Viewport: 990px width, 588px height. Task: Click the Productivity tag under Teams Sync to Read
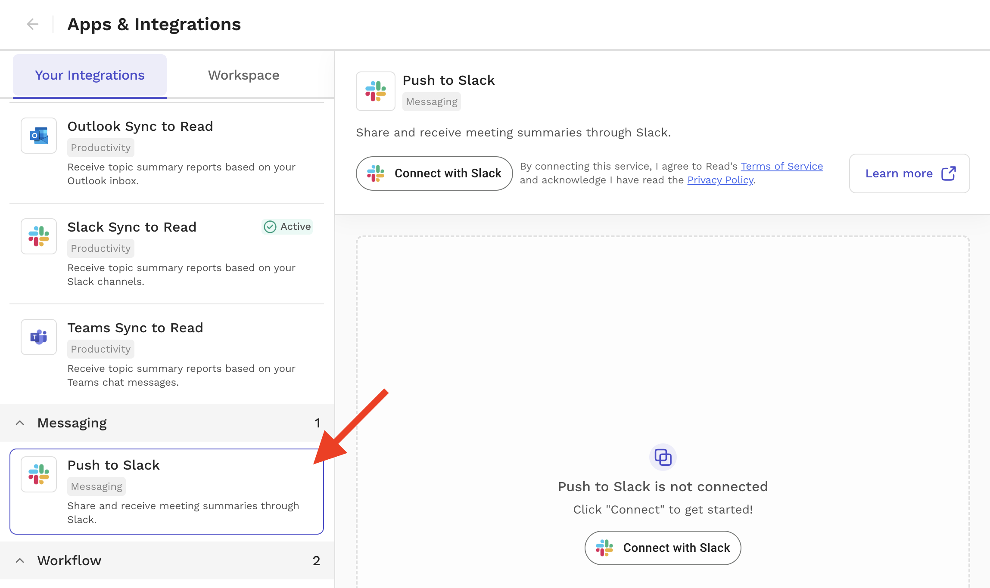point(101,349)
